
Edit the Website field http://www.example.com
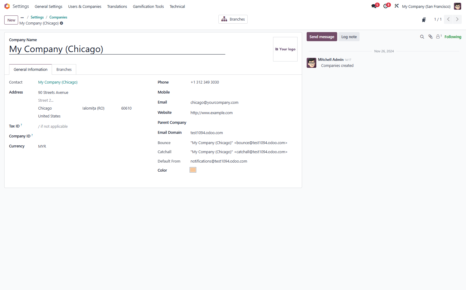(243, 113)
